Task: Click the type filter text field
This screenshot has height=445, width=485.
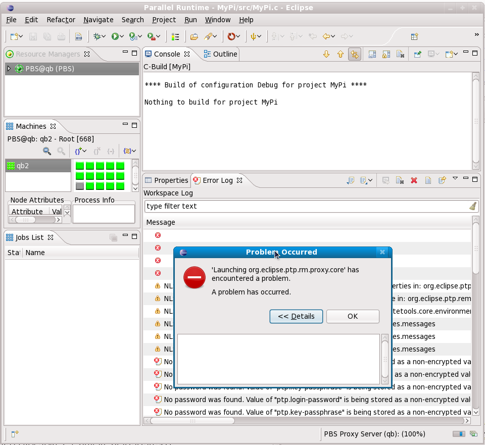Action: tap(306, 206)
